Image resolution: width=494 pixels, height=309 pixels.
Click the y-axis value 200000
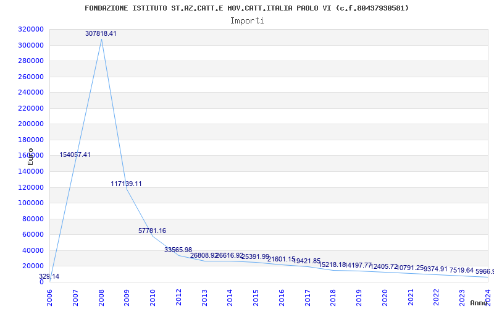click(31, 124)
